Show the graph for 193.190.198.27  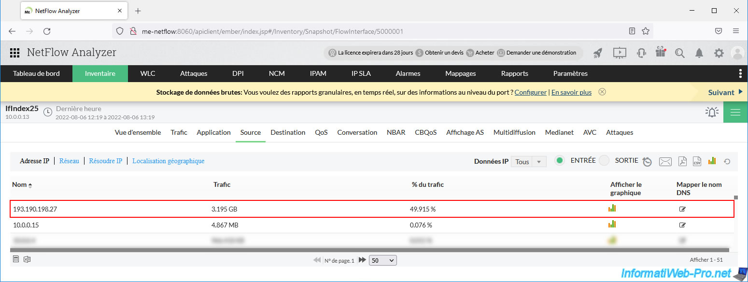(x=612, y=209)
